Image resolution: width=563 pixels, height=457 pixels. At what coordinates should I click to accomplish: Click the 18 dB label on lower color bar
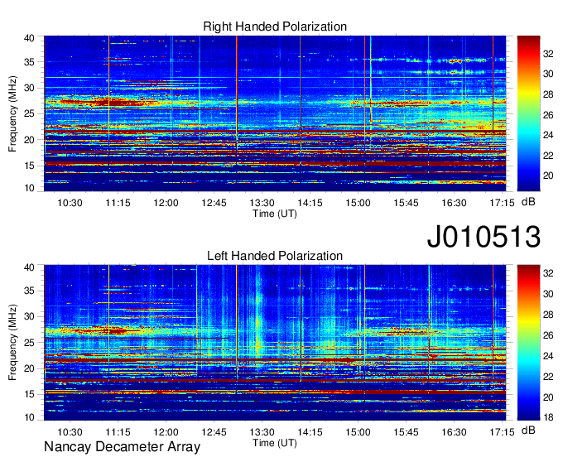(x=548, y=417)
